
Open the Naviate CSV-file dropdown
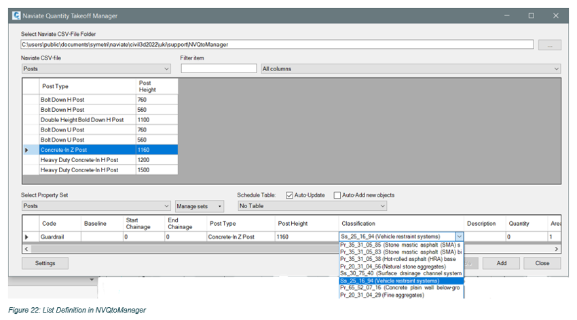coord(96,68)
